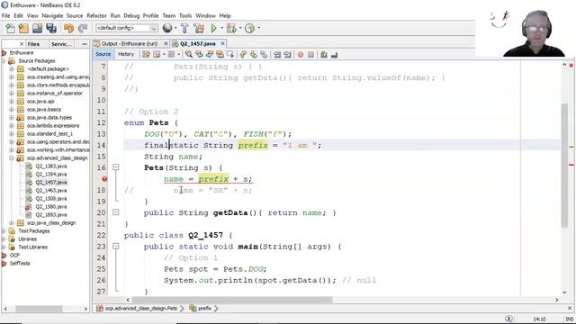Select Q2_1580.java in project tree
The image size is (576, 324).
point(51,206)
